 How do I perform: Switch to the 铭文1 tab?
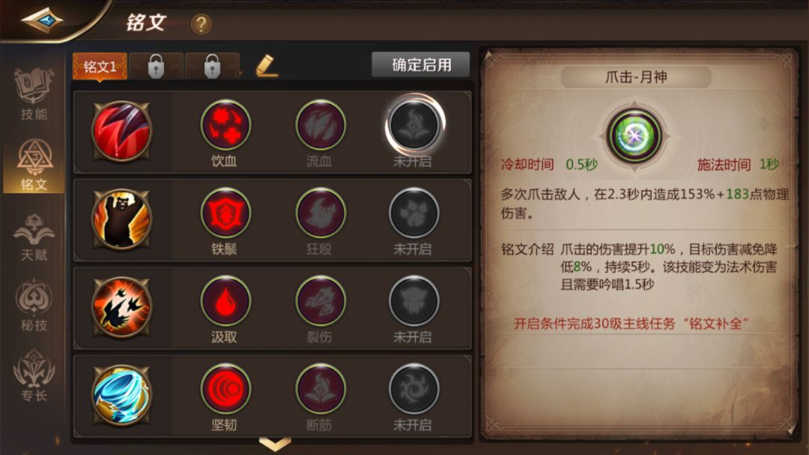[x=100, y=66]
